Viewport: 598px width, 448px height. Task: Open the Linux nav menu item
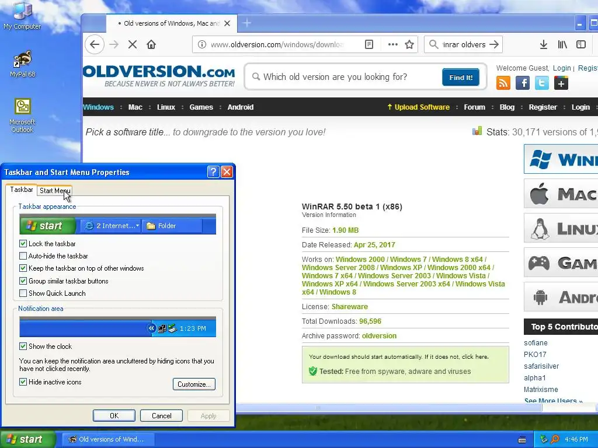pyautogui.click(x=166, y=107)
